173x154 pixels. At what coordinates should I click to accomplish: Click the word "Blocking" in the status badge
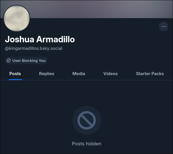click(x=30, y=61)
